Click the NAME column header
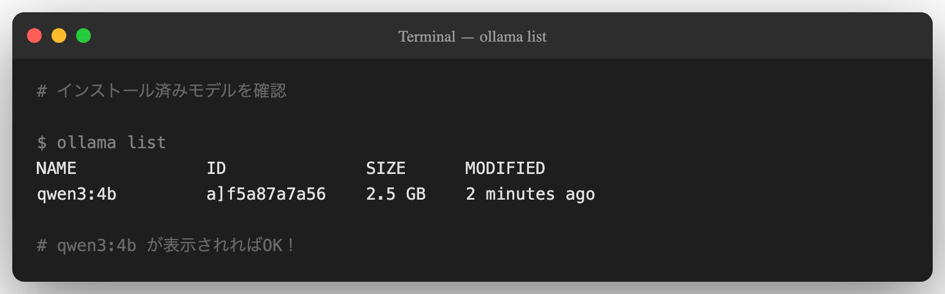 56,168
